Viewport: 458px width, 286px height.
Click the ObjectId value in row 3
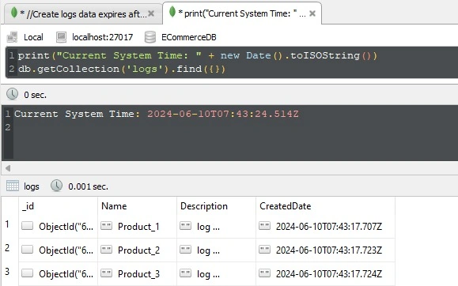pos(66,273)
